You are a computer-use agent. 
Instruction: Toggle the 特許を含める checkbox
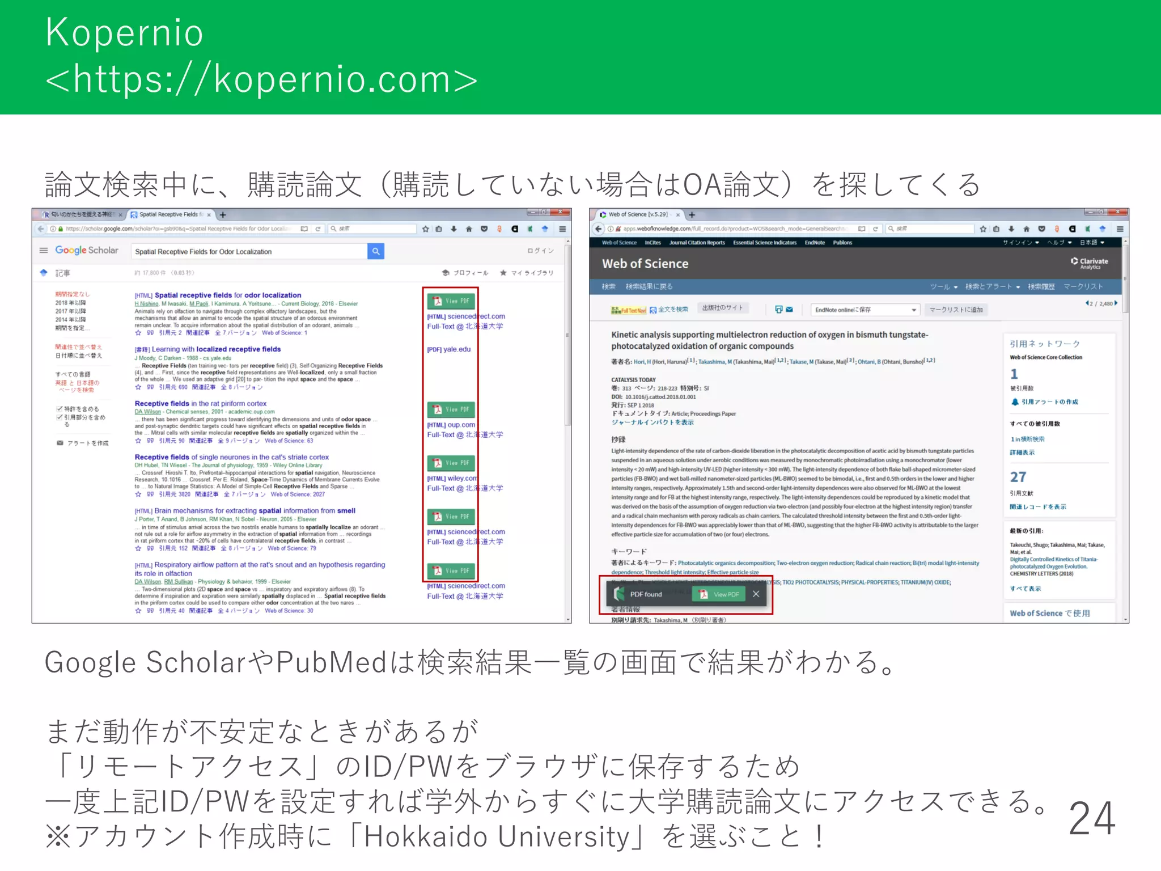pos(59,409)
